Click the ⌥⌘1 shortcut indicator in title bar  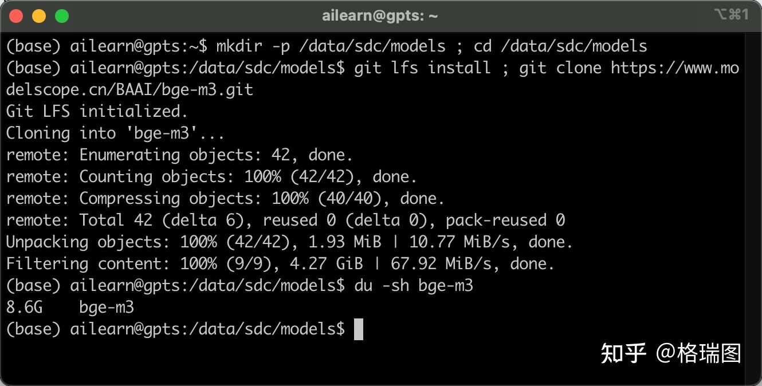[x=731, y=15]
